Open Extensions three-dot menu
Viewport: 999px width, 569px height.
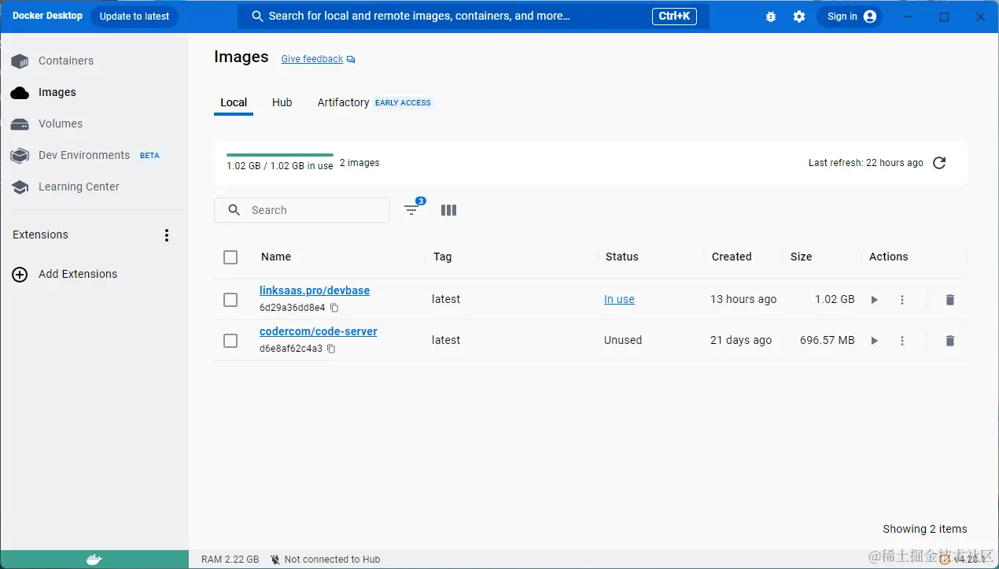tap(166, 235)
